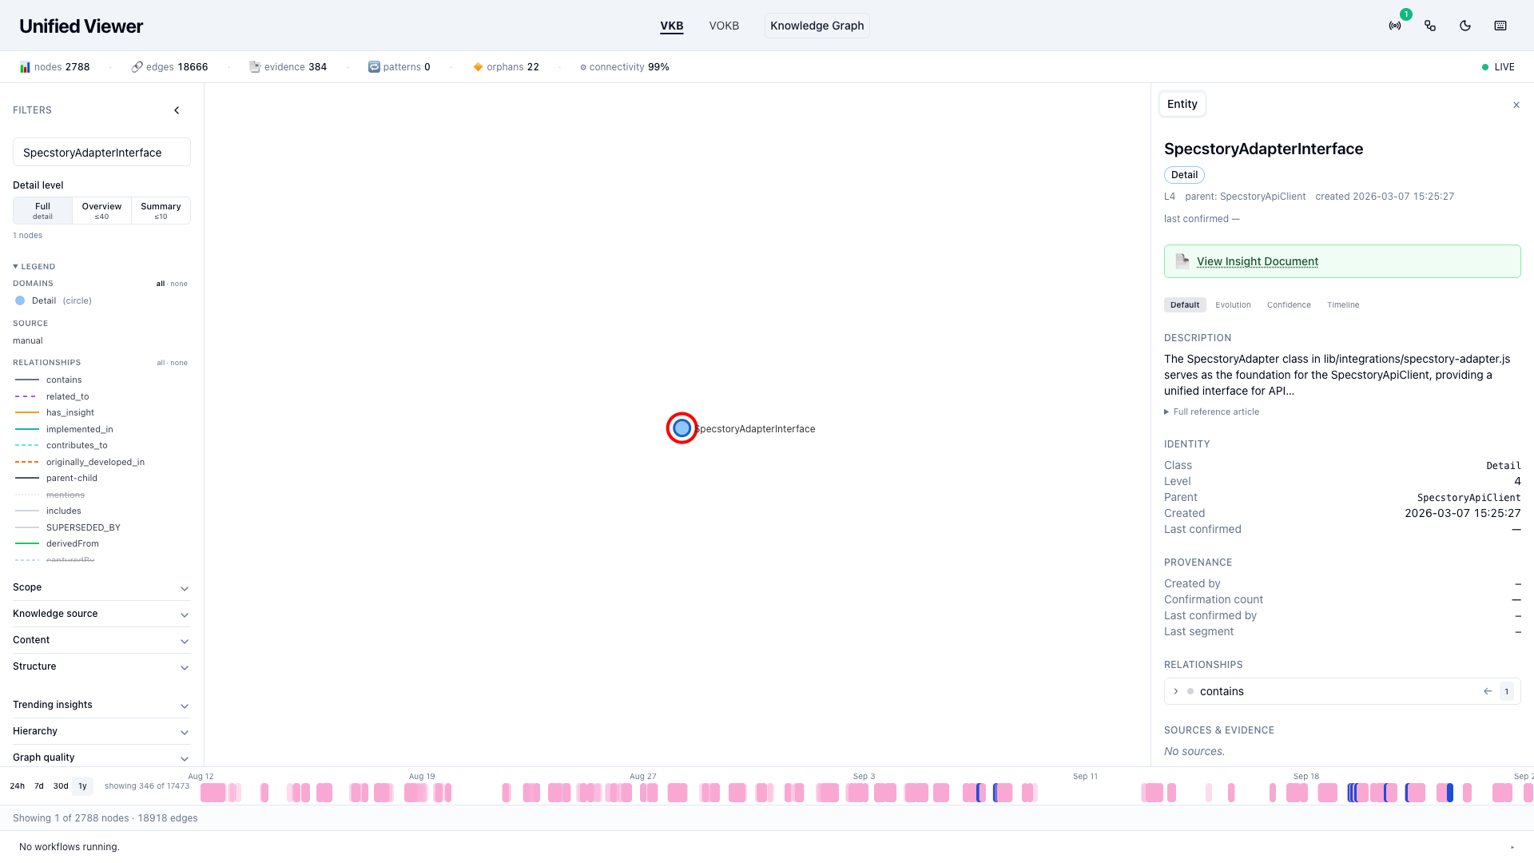Viewport: 1534px width, 863px height.
Task: Open View Insight Document link
Action: click(1257, 261)
